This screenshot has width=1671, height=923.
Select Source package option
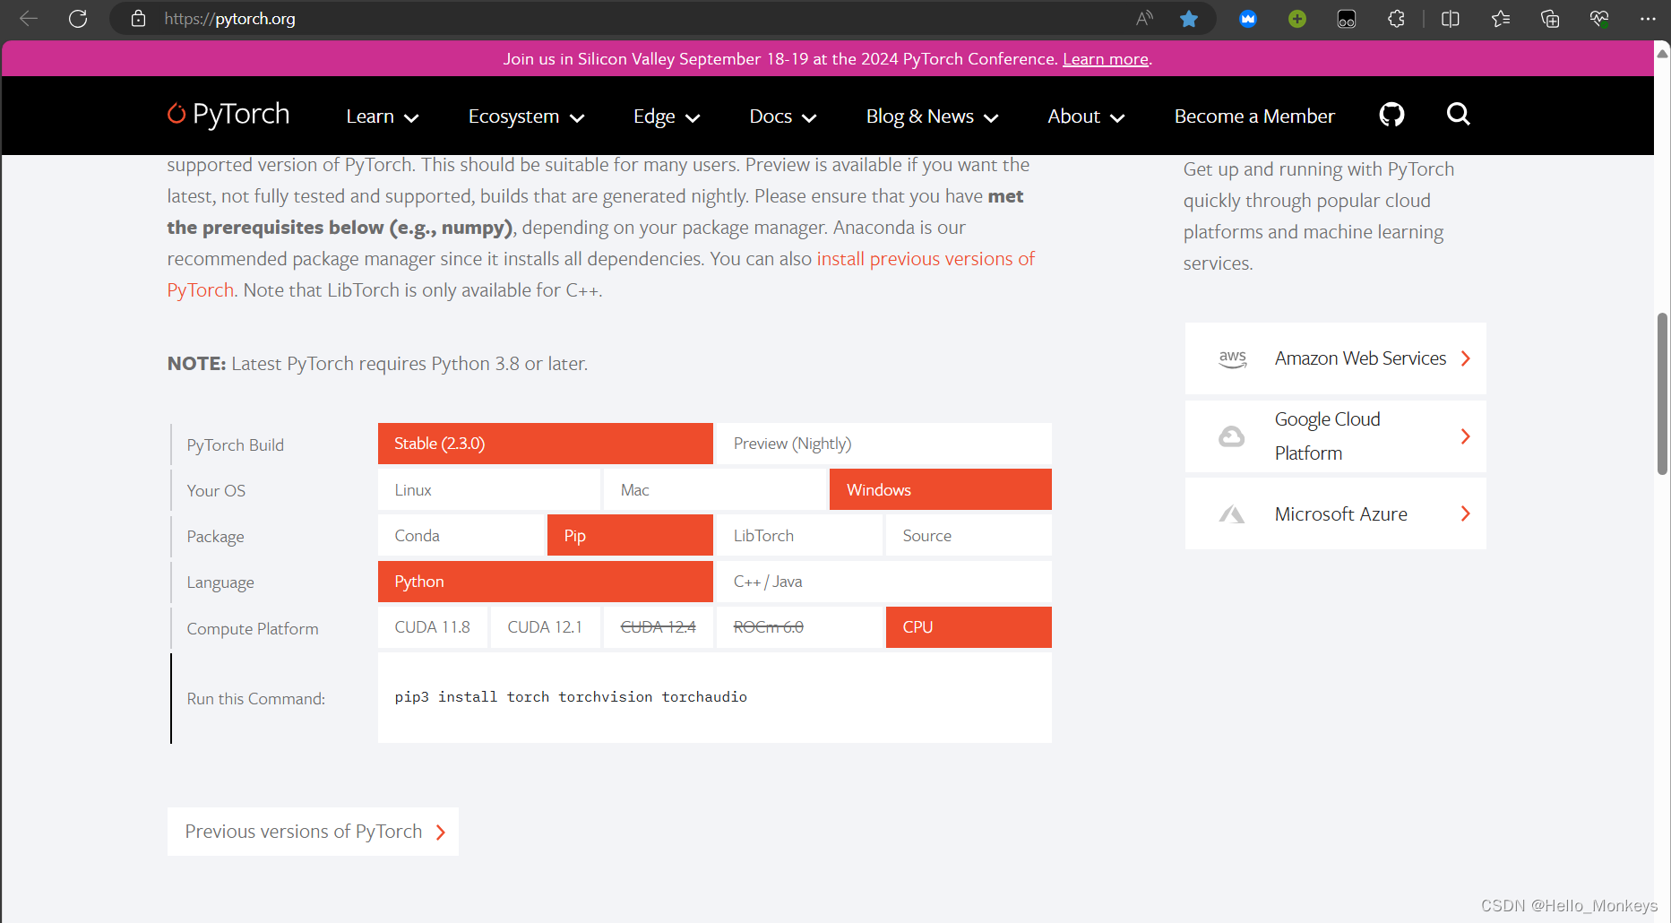point(969,535)
